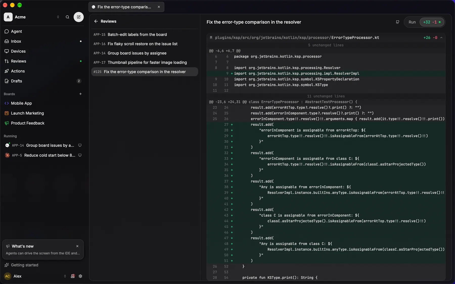Expand the Acme workspace switcher
Image resolution: width=455 pixels, height=284 pixels.
pos(58,17)
